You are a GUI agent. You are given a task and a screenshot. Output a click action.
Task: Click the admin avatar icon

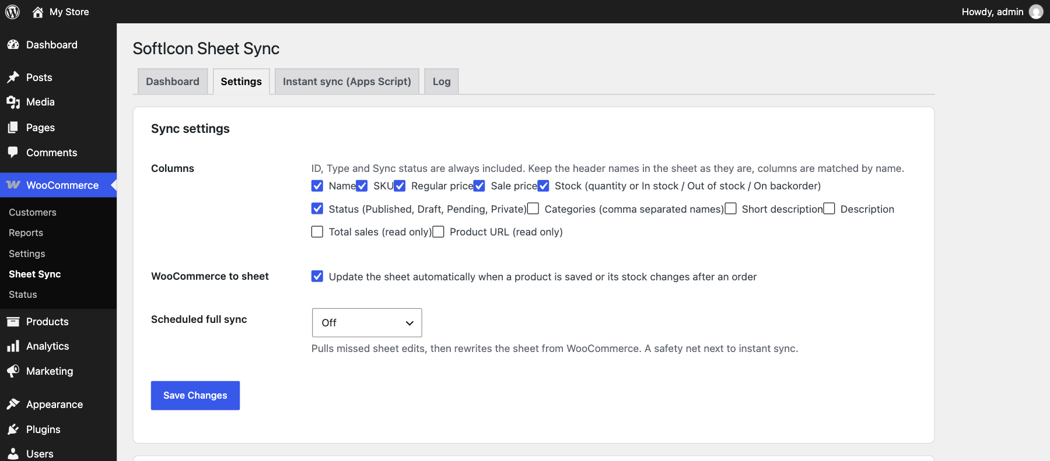click(x=1036, y=12)
